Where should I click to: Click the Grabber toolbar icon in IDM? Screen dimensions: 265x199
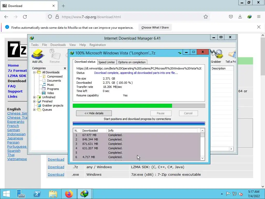click(x=216, y=56)
